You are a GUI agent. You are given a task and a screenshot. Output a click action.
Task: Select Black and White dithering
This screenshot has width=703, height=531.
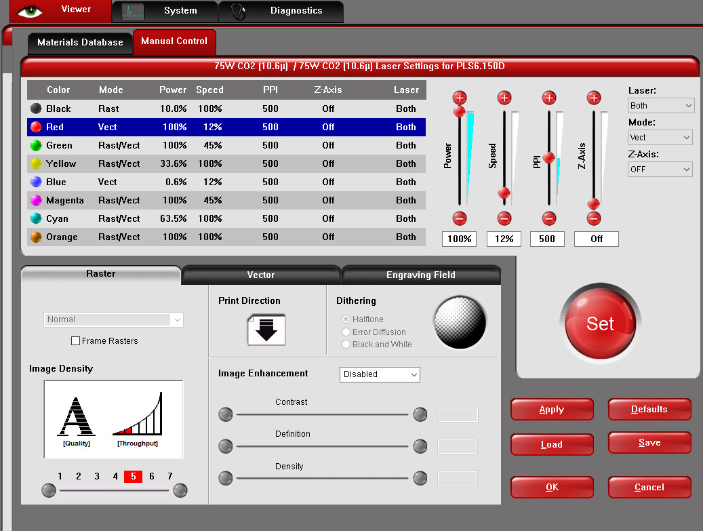[346, 344]
